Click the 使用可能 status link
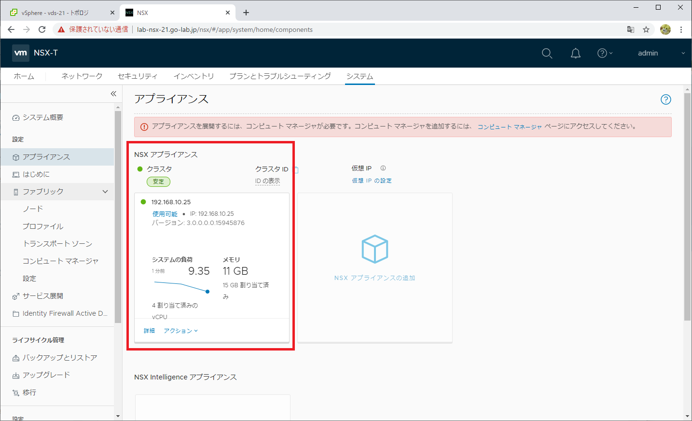Viewport: 692px width, 421px height. (x=165, y=214)
